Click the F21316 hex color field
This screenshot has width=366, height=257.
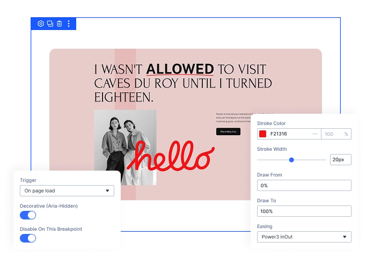289,134
